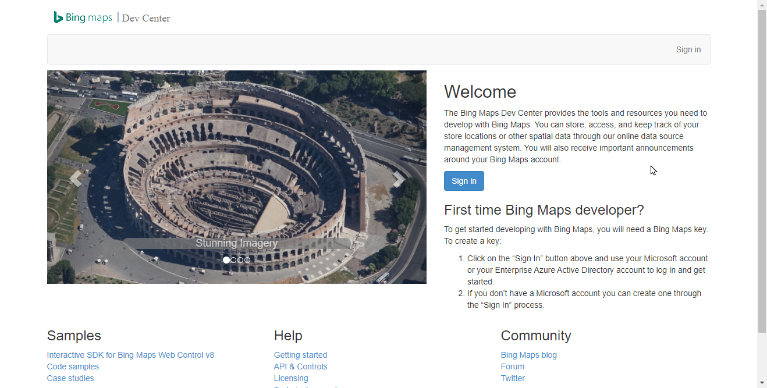Click the Bing Maps Dev Center logo

[112, 17]
